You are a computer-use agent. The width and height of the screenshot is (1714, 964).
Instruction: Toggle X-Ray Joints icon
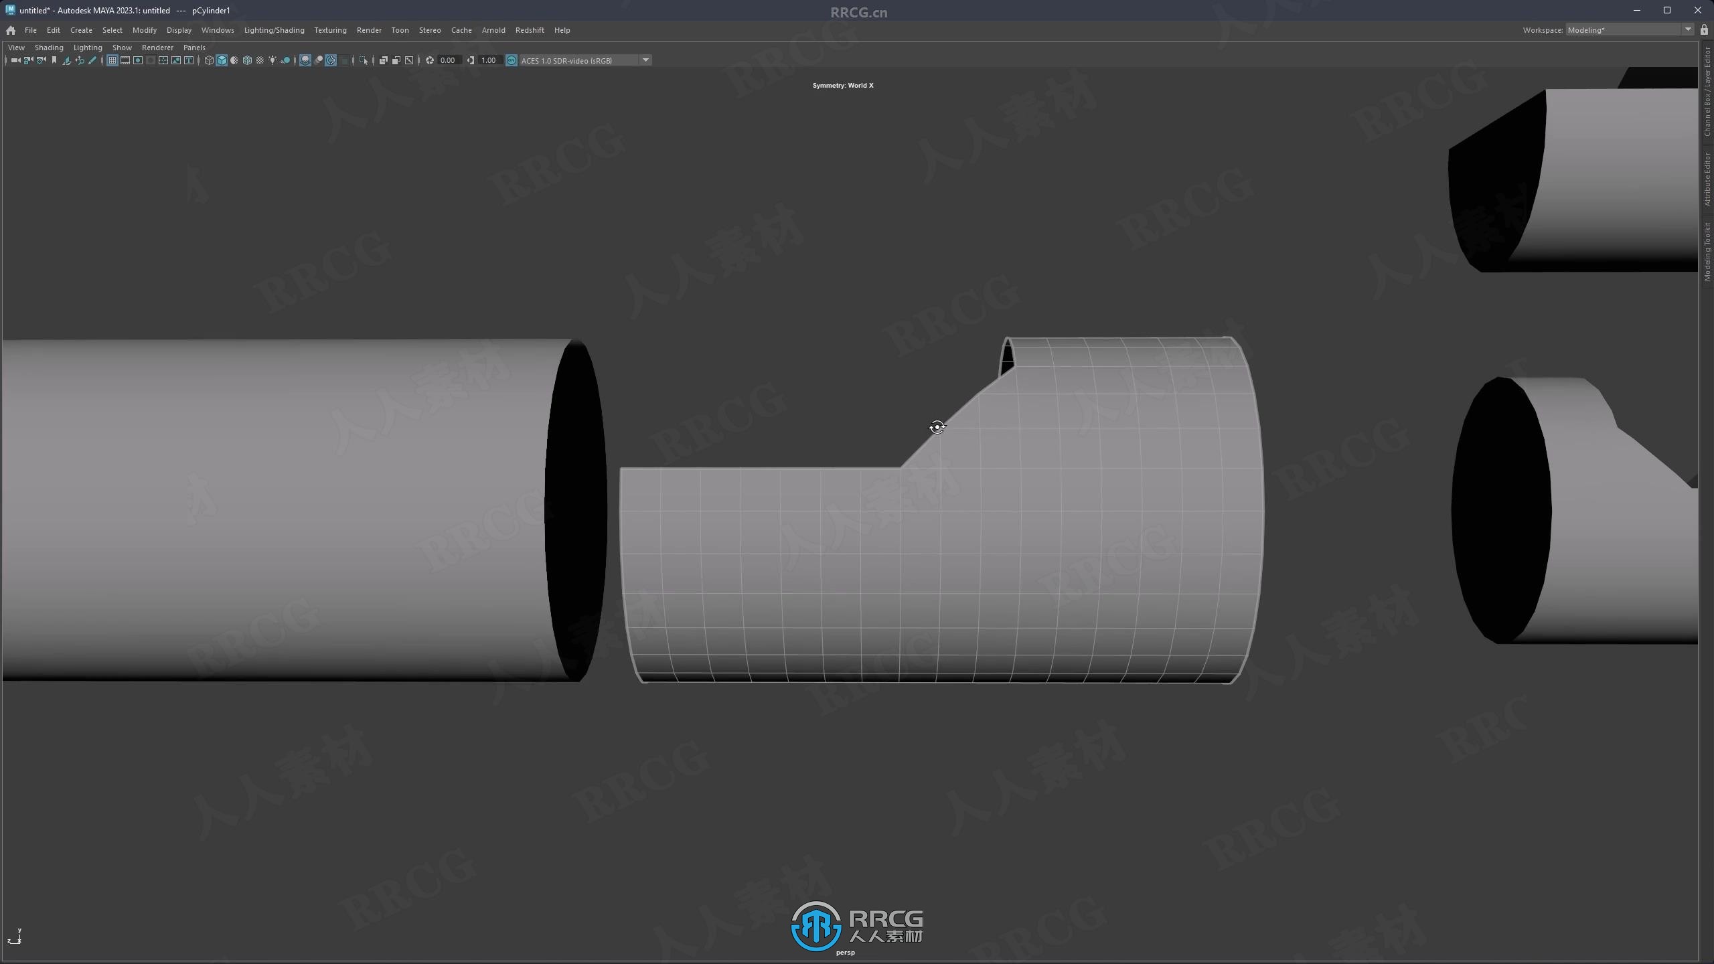409,60
